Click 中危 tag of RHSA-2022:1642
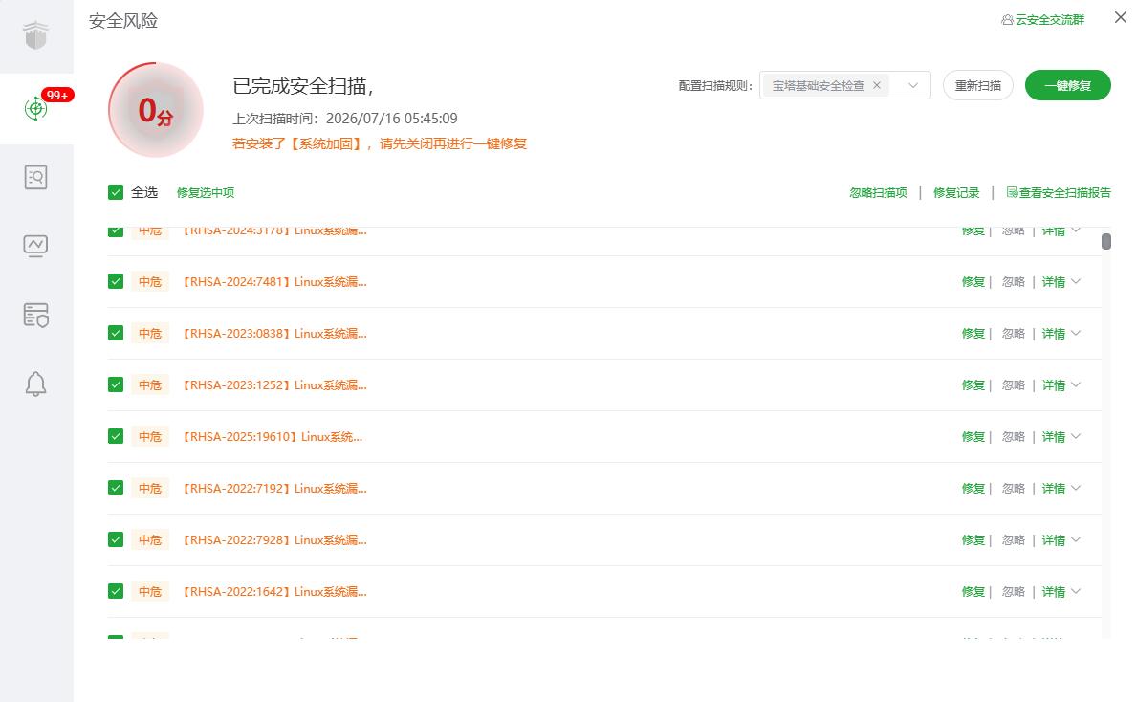Viewport: 1137px width, 702px height. click(x=150, y=592)
